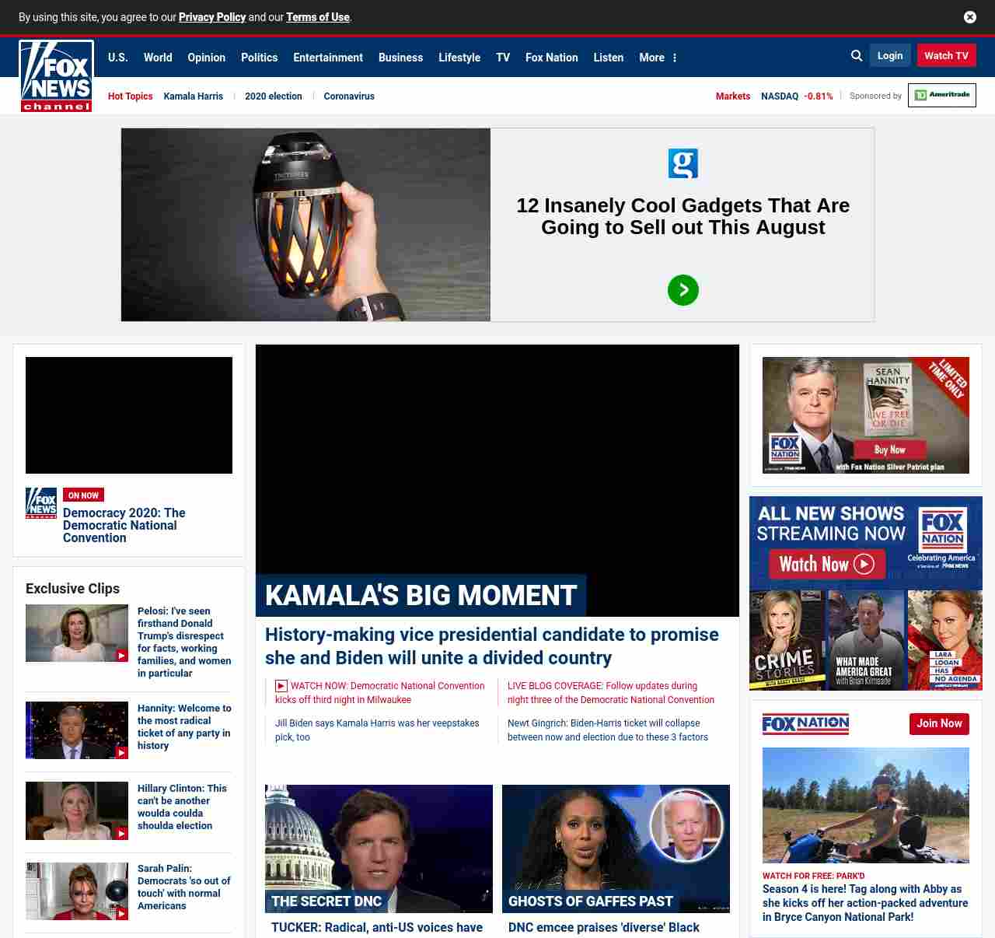Select the Kamala Harris hot topic
The image size is (995, 938).
(x=193, y=96)
